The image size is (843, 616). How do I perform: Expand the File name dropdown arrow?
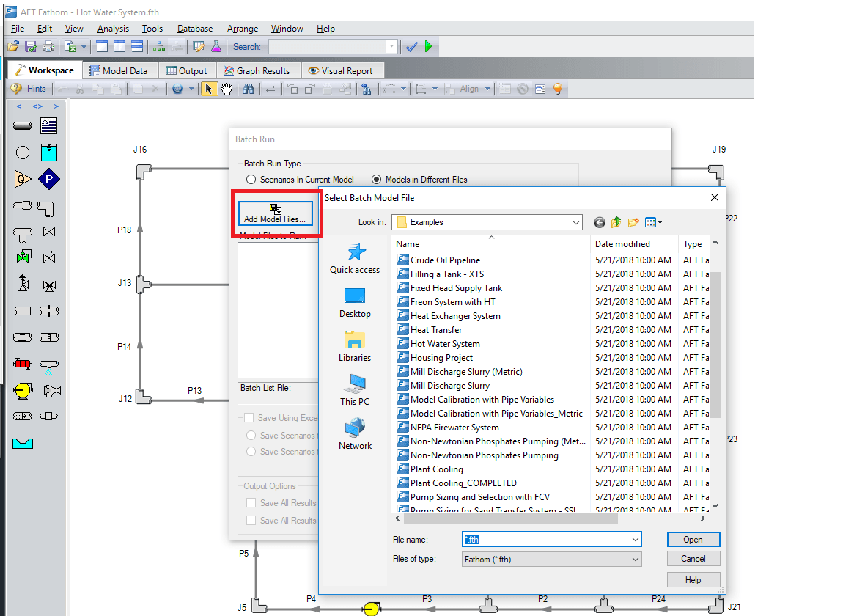[x=636, y=540]
